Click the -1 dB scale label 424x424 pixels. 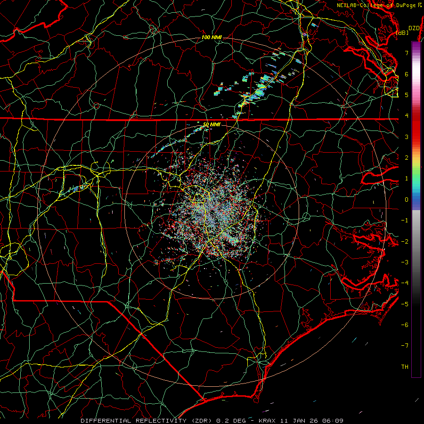coord(405,220)
